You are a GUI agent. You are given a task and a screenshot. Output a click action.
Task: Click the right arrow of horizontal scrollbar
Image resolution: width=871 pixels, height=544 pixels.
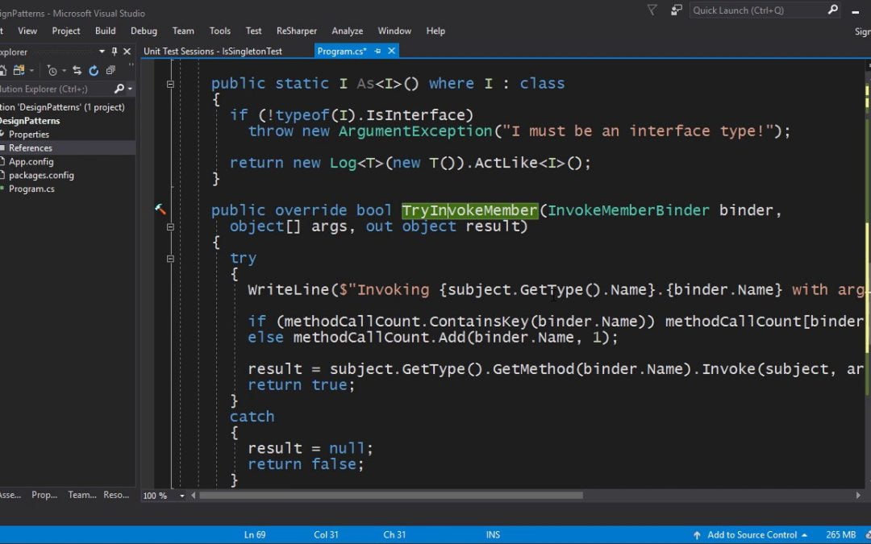tap(858, 495)
